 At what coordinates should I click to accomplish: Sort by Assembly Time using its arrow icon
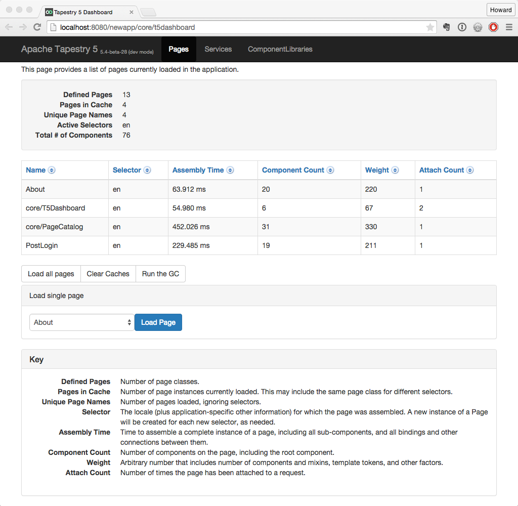(230, 171)
